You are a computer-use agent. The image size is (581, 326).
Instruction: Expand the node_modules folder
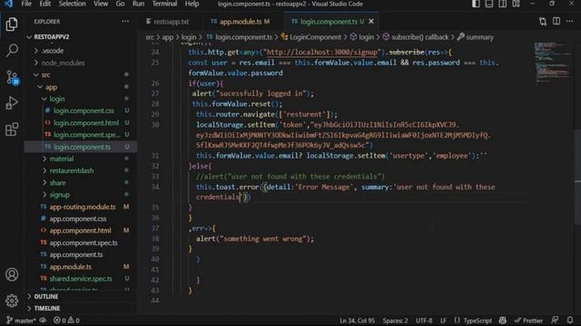[x=63, y=62]
